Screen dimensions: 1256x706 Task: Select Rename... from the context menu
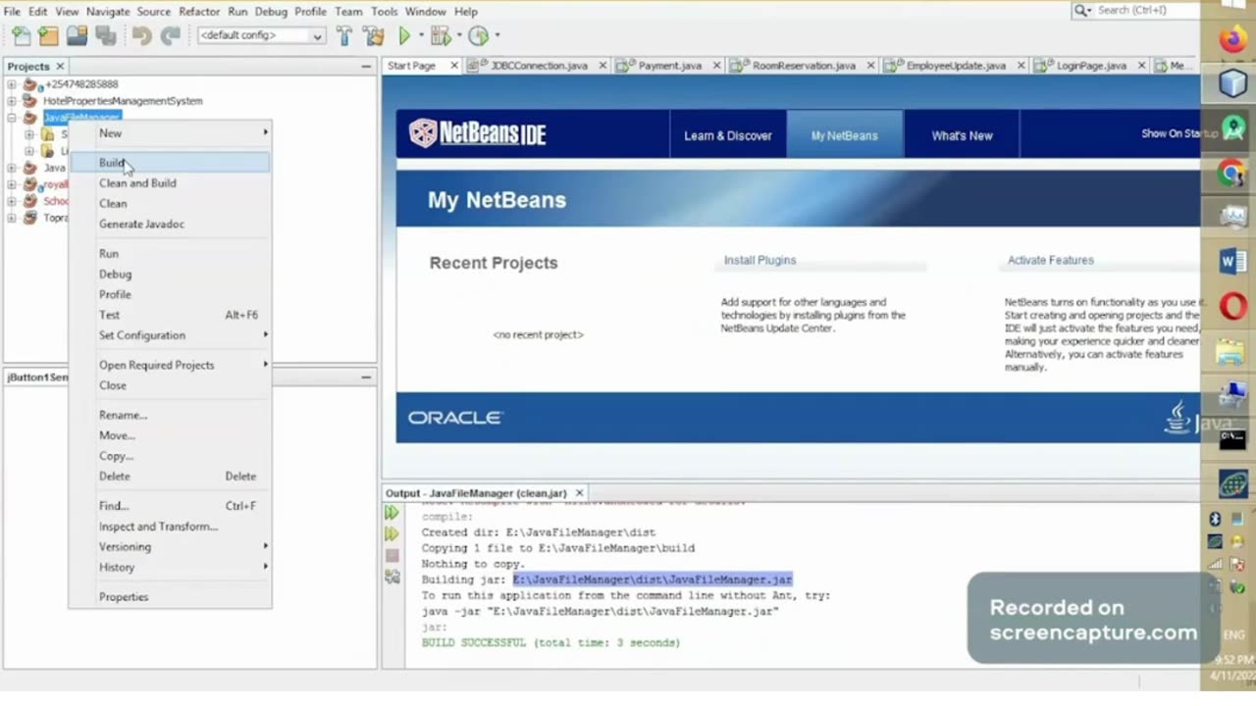point(170,415)
